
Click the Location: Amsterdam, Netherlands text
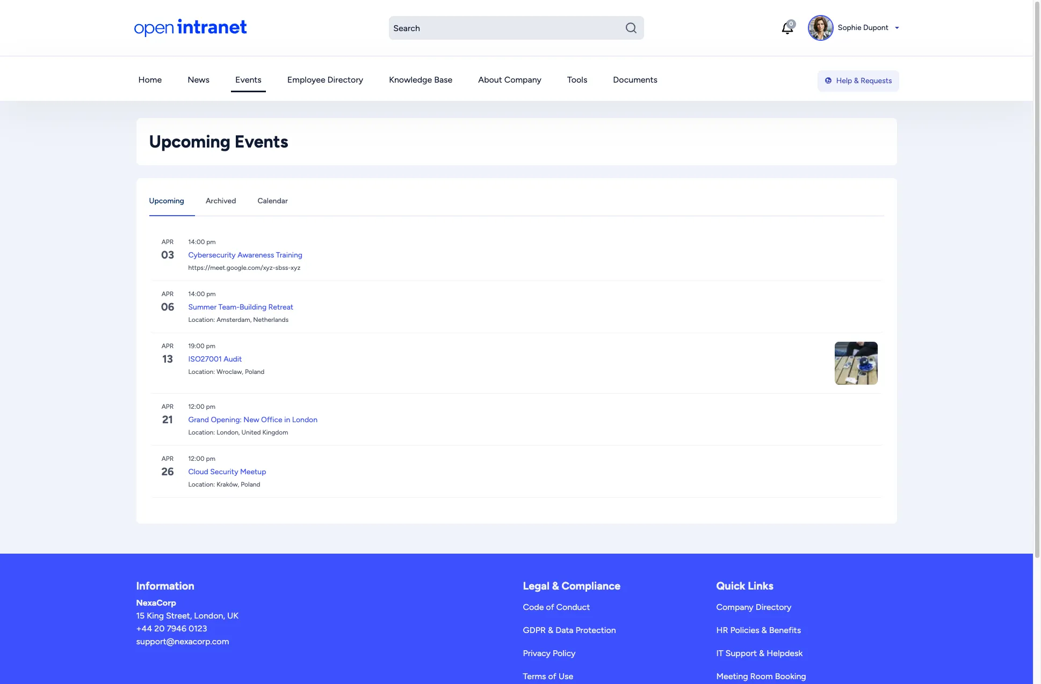tap(238, 320)
